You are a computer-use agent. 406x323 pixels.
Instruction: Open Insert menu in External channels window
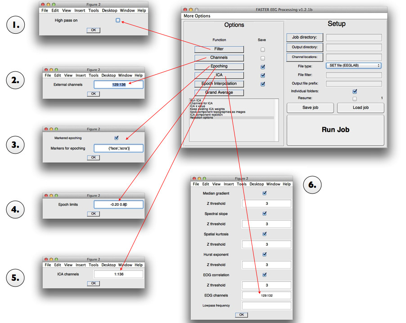pos(81,75)
